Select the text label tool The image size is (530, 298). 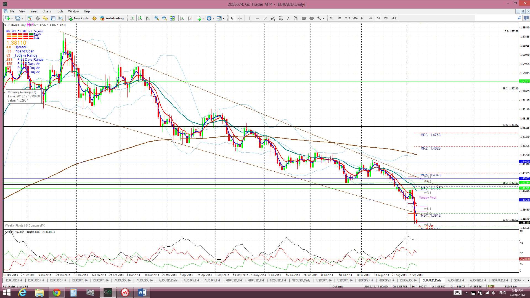(296, 18)
